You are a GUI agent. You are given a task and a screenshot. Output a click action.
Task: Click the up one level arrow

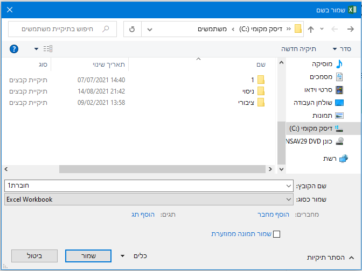(311, 28)
